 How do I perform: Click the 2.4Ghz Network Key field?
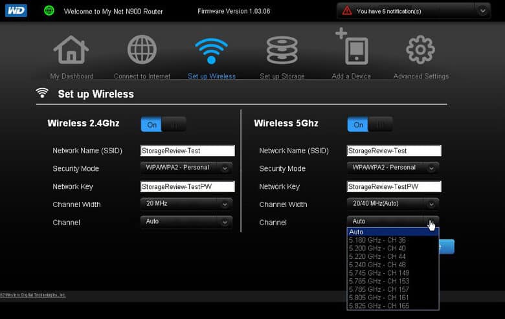[x=188, y=187]
